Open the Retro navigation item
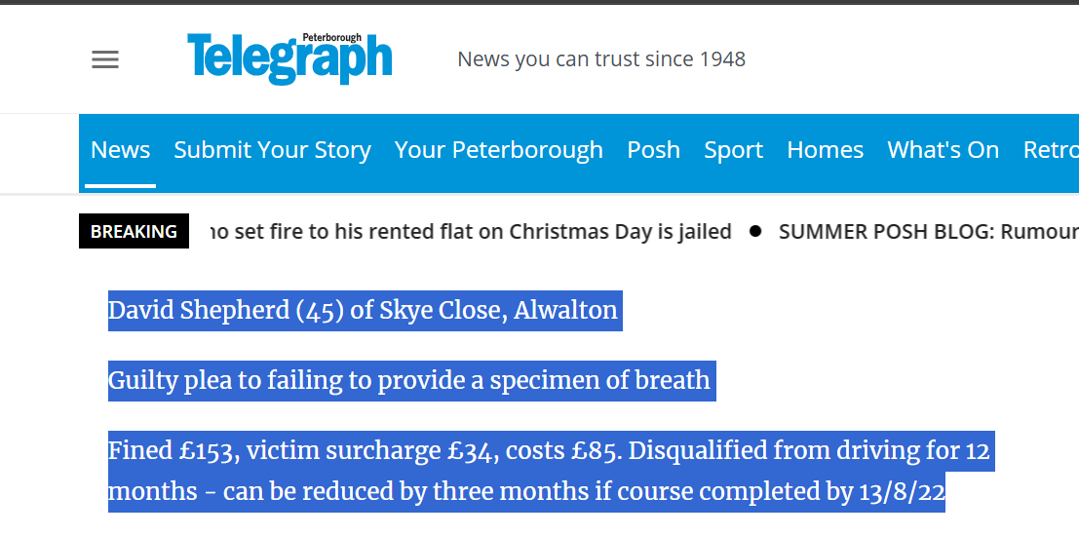Viewport: 1079px width, 536px height. [1052, 150]
